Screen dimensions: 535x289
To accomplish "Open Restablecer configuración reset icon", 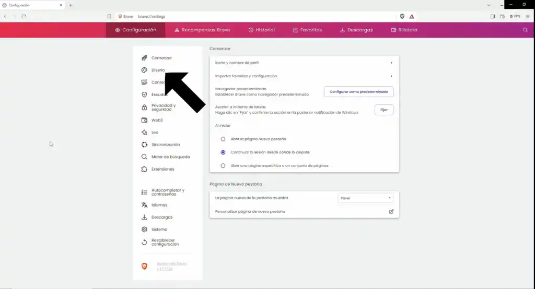I will tap(144, 242).
